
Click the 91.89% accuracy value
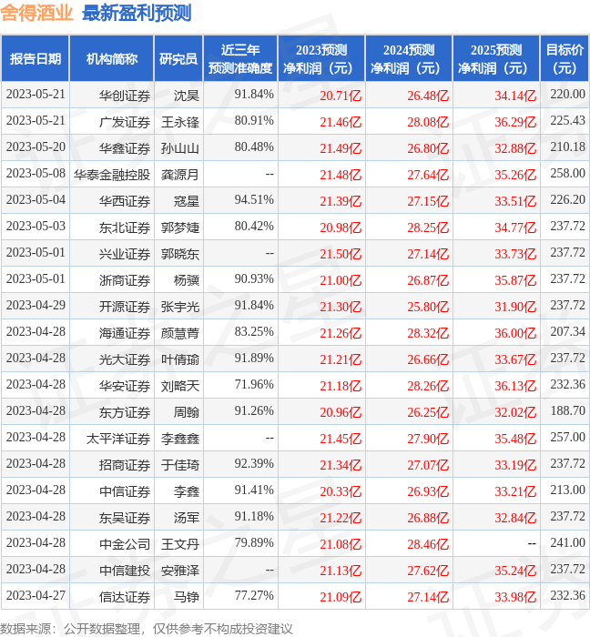tap(254, 359)
